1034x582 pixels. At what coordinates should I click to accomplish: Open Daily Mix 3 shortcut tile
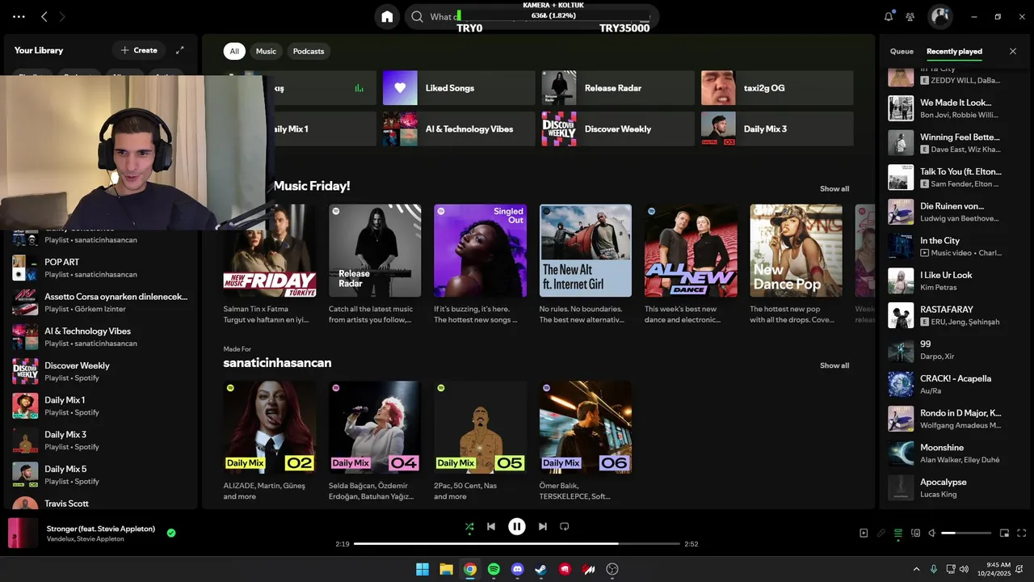[777, 129]
